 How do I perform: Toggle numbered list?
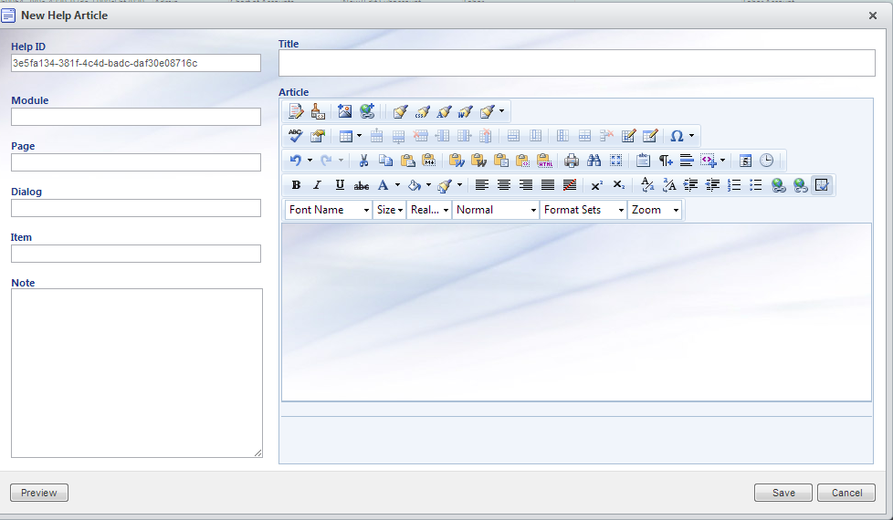(734, 185)
